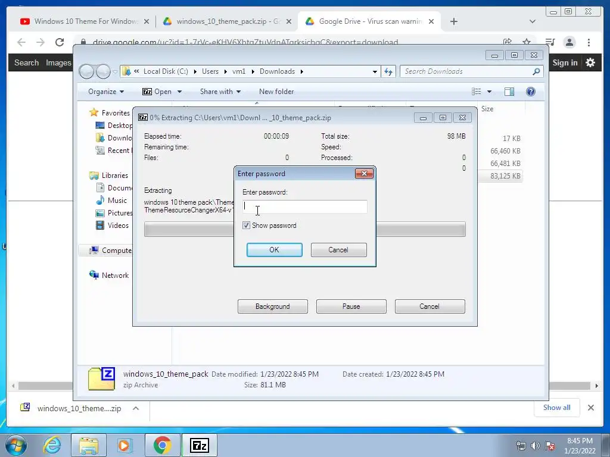
Task: Click the Sign in link
Action: (565, 62)
